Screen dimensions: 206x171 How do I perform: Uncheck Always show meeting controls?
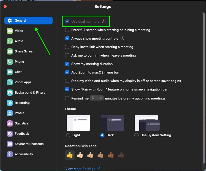(67, 38)
